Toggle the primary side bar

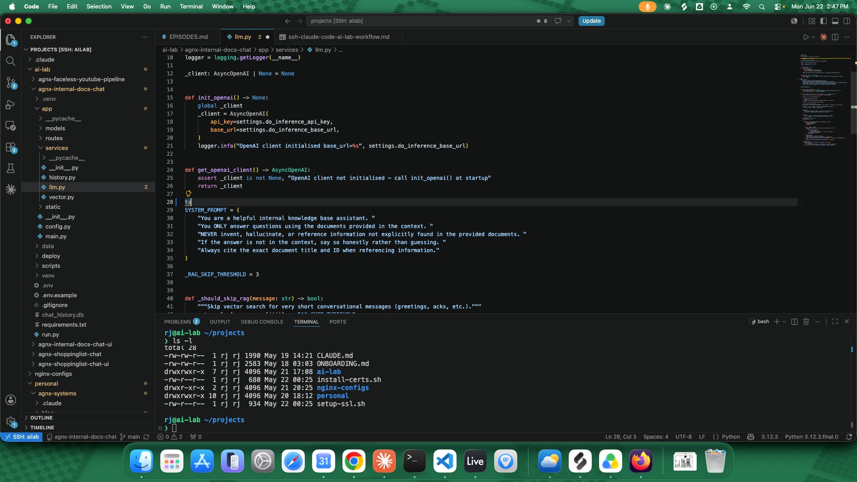tap(824, 21)
